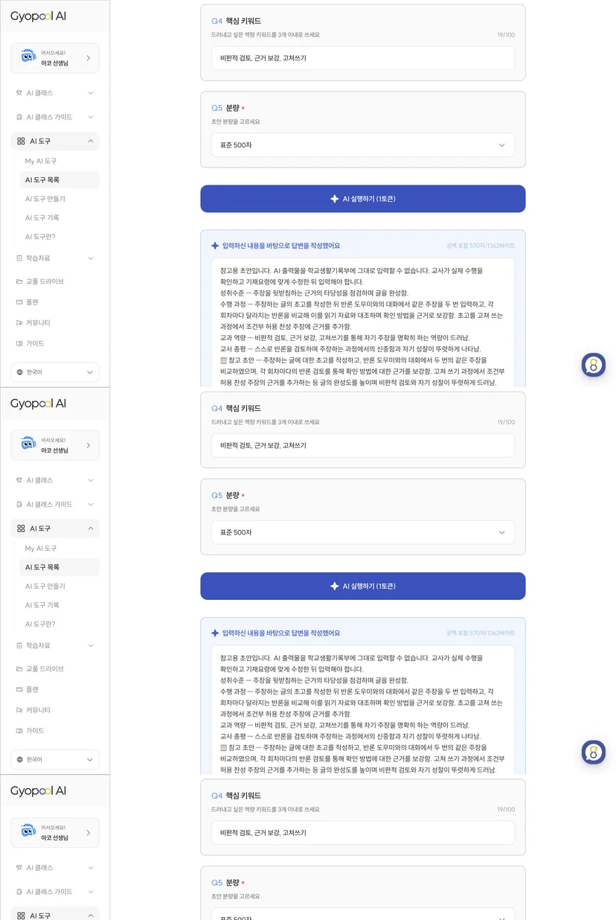Collapse the AI 도구 section in the topmost sidebar
Viewport: 616px width, 920px height.
click(91, 141)
